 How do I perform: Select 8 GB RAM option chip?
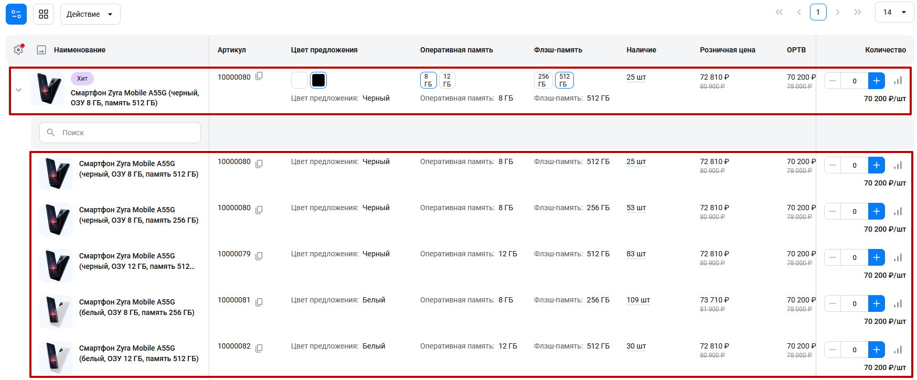coord(428,80)
